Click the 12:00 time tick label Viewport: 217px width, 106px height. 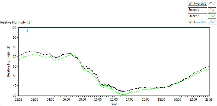pyautogui.click(x=114, y=100)
